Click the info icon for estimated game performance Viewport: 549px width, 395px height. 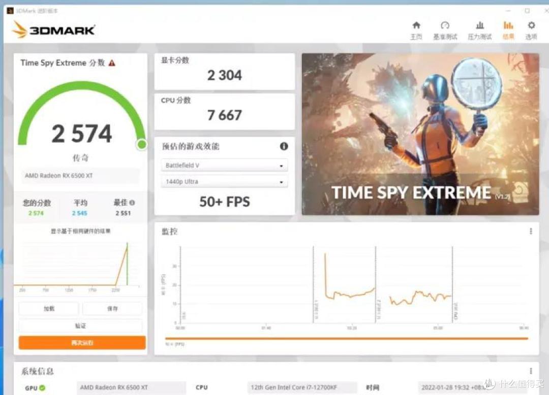(284, 146)
